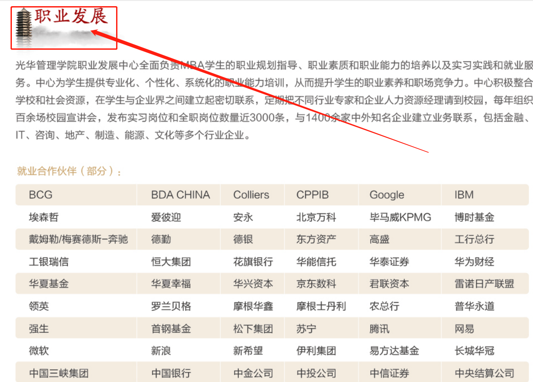Select the 网易 cell
This screenshot has width=533, height=382.
click(464, 329)
